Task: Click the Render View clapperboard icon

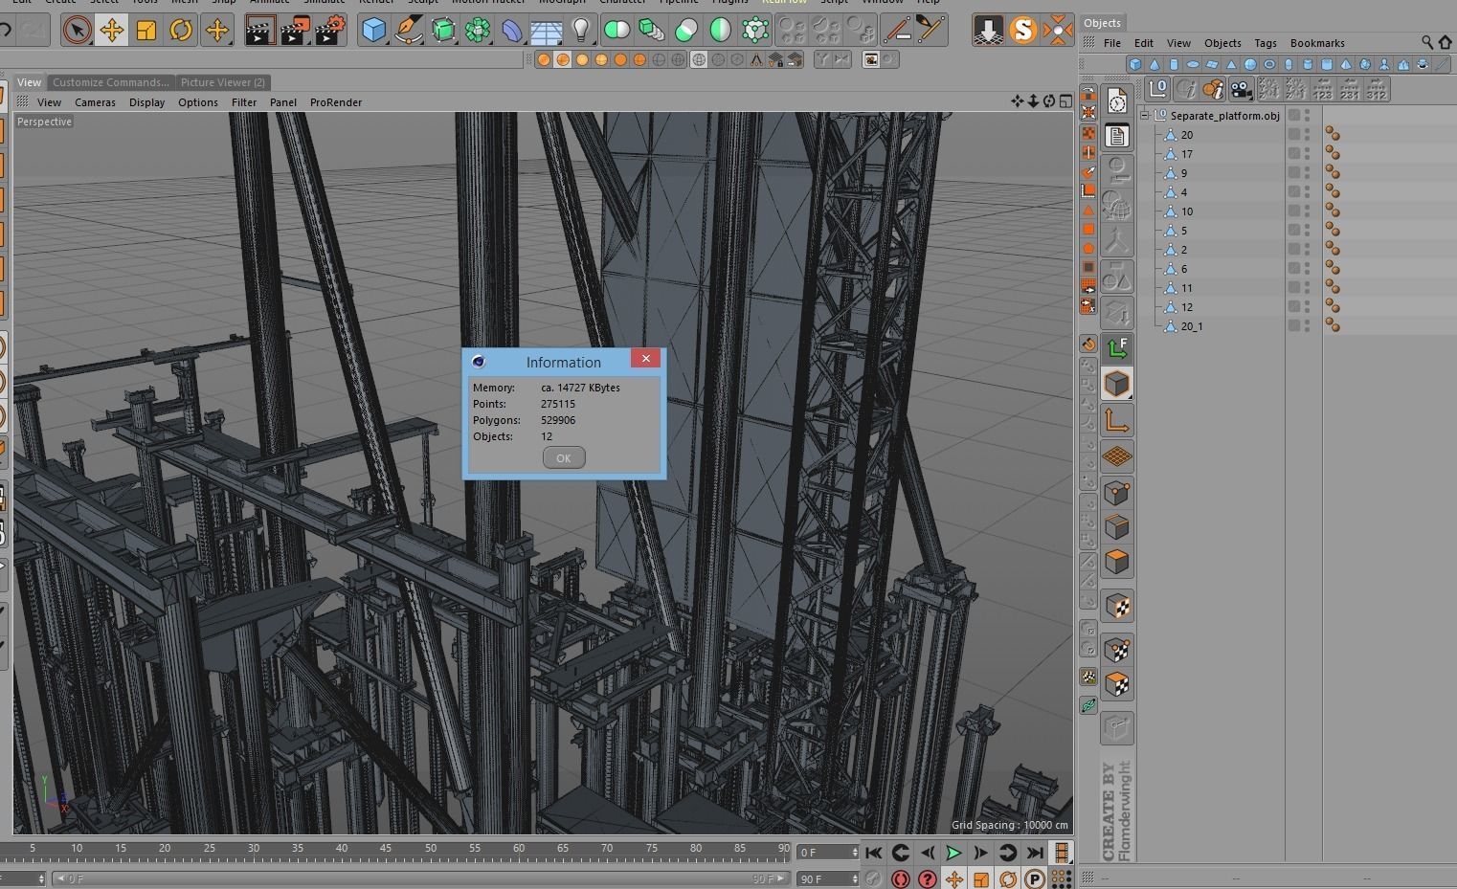Action: point(258,30)
